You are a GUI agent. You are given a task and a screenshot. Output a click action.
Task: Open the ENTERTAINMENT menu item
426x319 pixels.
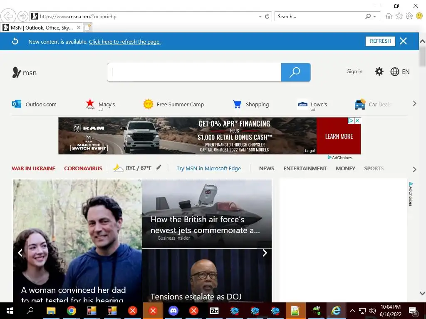305,169
